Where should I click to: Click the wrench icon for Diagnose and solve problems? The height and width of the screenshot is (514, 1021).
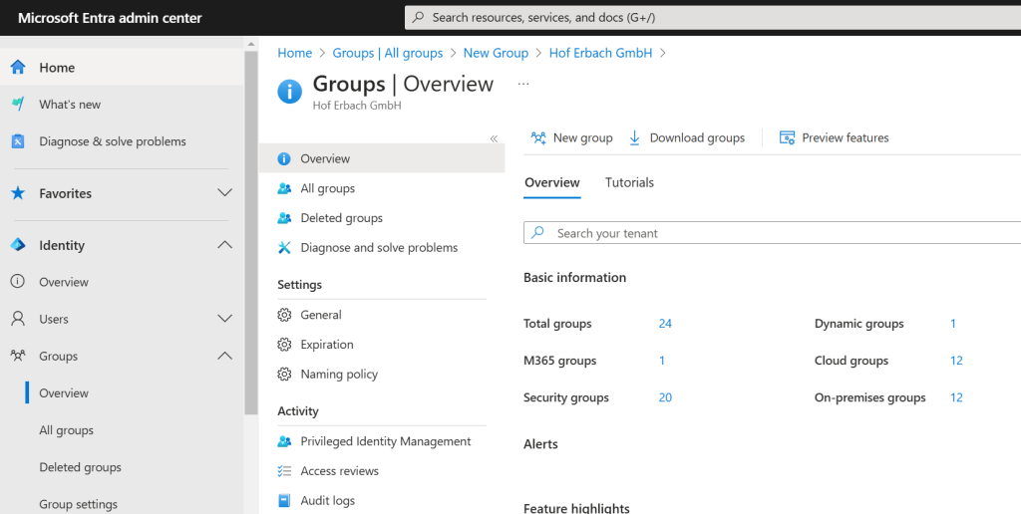[284, 248]
